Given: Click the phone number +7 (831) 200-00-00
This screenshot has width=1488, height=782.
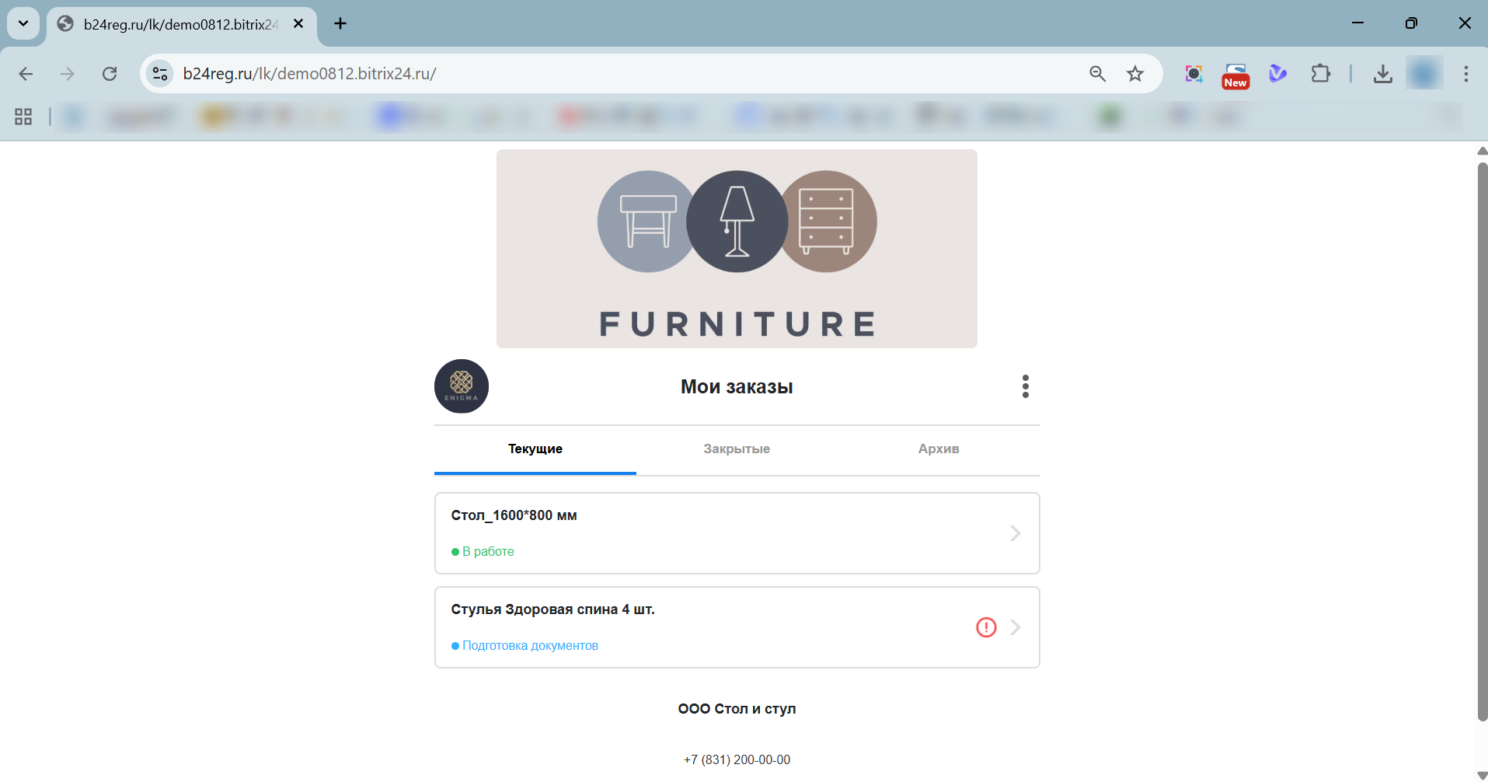Looking at the screenshot, I should click(737, 759).
